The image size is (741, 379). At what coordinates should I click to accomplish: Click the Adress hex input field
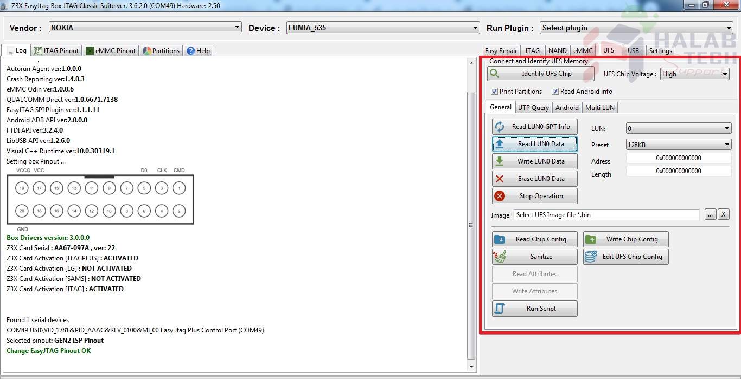click(679, 158)
